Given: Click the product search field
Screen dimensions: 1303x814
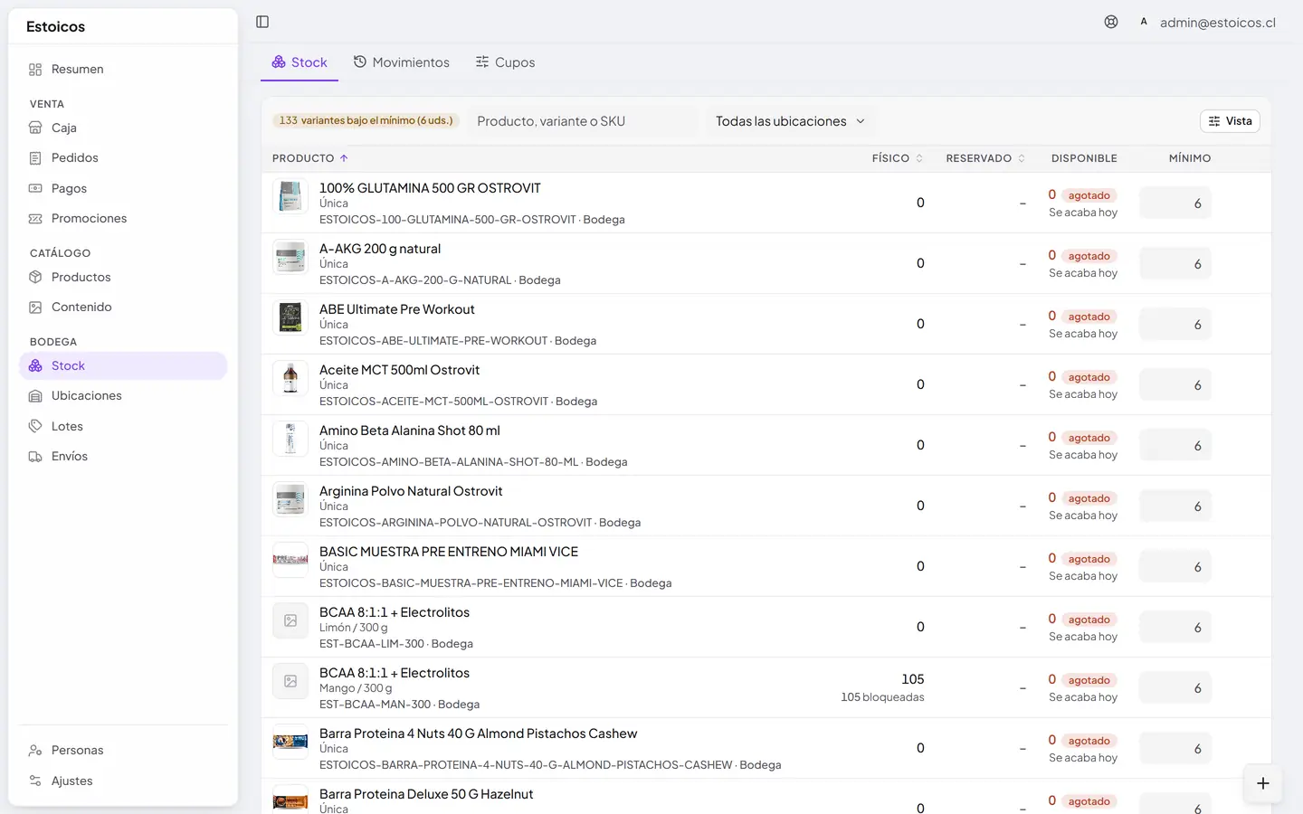Looking at the screenshot, I should pyautogui.click(x=583, y=121).
